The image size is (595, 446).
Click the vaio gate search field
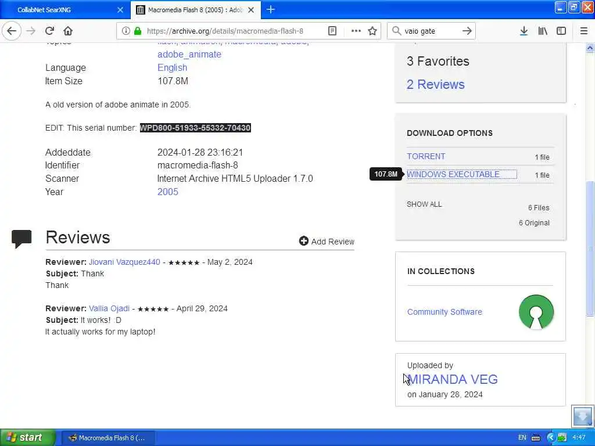tap(431, 31)
